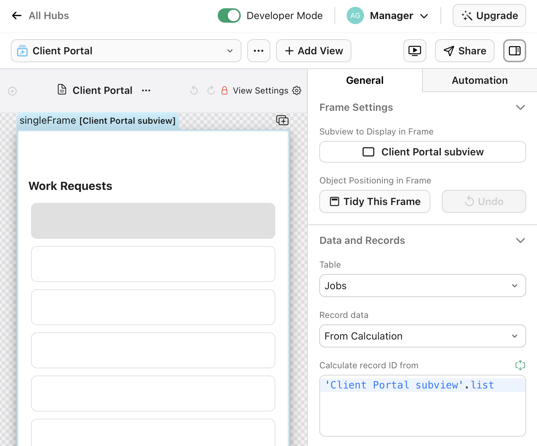The height and width of the screenshot is (446, 537).
Task: Open View Settings gear icon
Action: pos(297,91)
